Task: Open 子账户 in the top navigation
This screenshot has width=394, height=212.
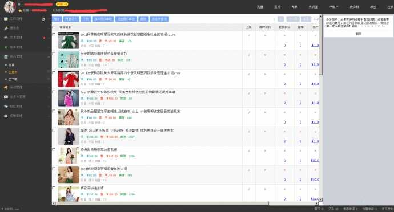Action: tap(333, 7)
